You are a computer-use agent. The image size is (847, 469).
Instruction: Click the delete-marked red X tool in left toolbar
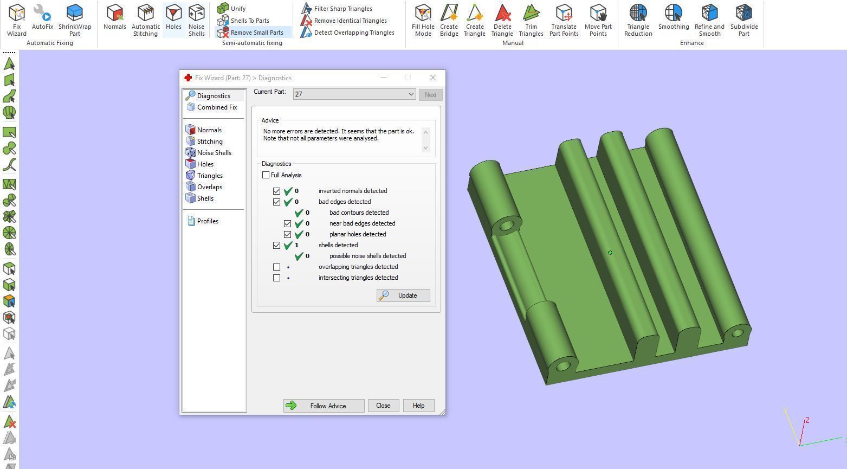tap(9, 422)
